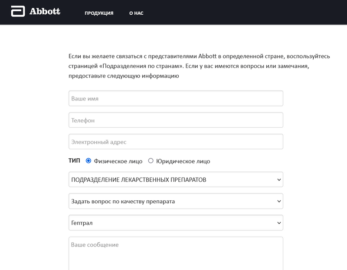Click the Физическое лицо label text
Viewport: 347px width, 270px height.
click(x=117, y=161)
